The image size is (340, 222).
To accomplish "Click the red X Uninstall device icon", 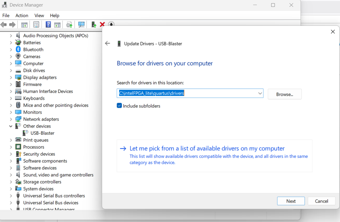I will (102, 24).
